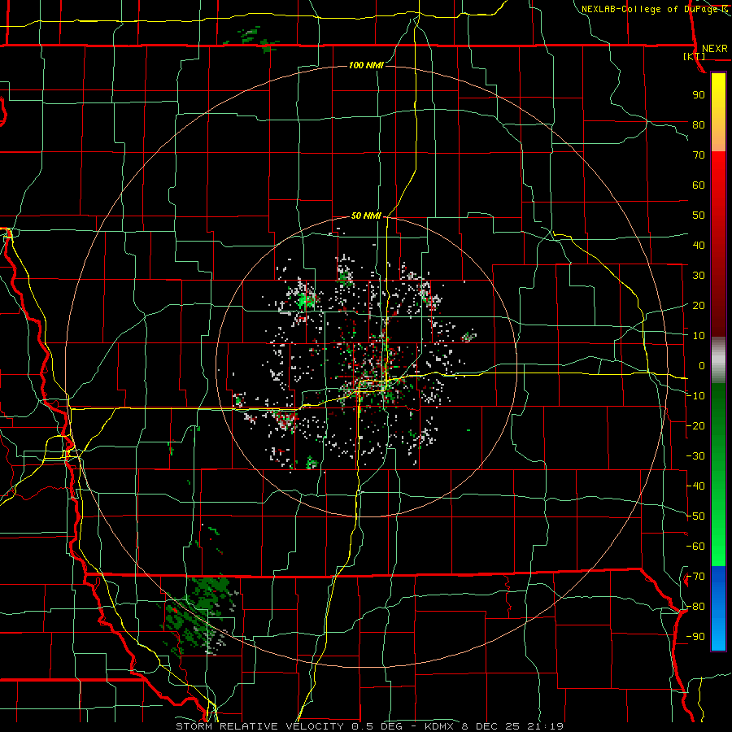
Task: Select the -60 value on velocity scale
Action: coord(695,547)
